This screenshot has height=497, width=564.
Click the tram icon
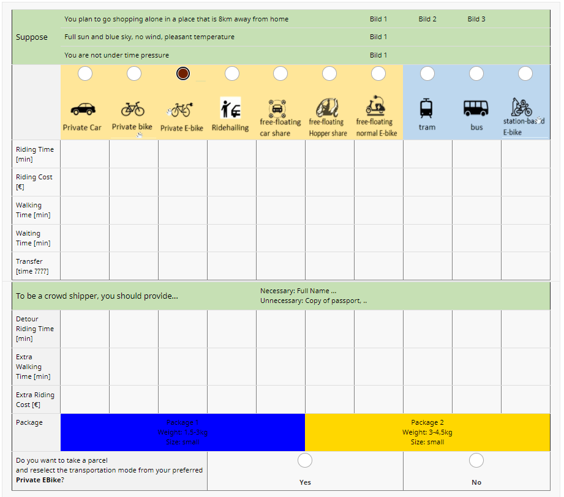[x=427, y=108]
